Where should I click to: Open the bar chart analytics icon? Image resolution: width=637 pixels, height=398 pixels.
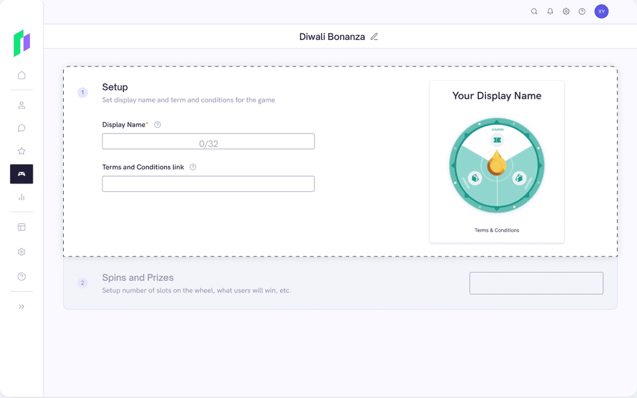tap(21, 197)
